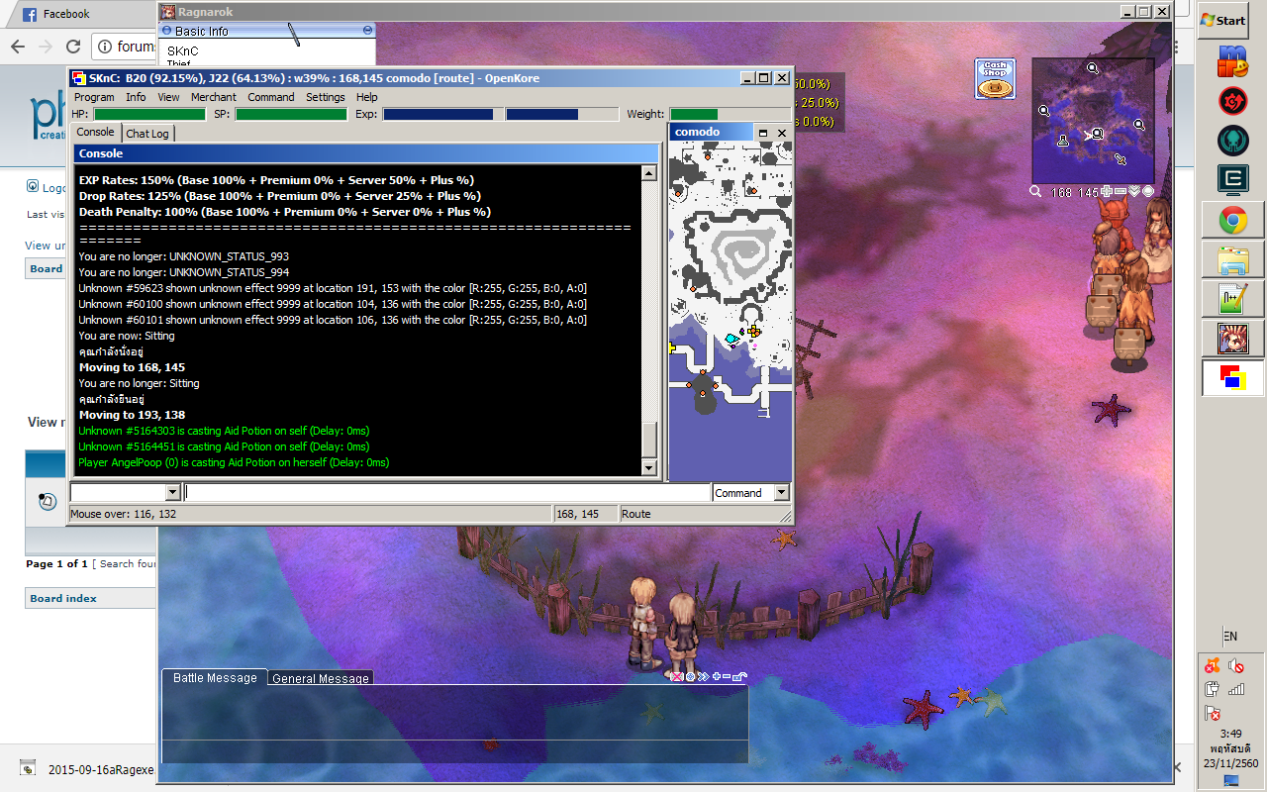Collapse the Basic Info panel
This screenshot has height=792, width=1267.
(x=366, y=31)
